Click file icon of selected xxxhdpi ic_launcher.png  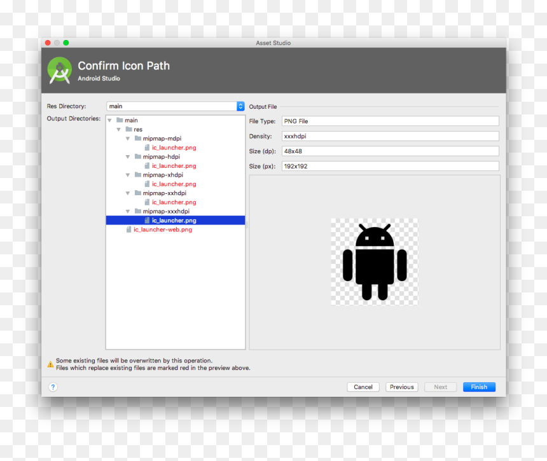147,220
